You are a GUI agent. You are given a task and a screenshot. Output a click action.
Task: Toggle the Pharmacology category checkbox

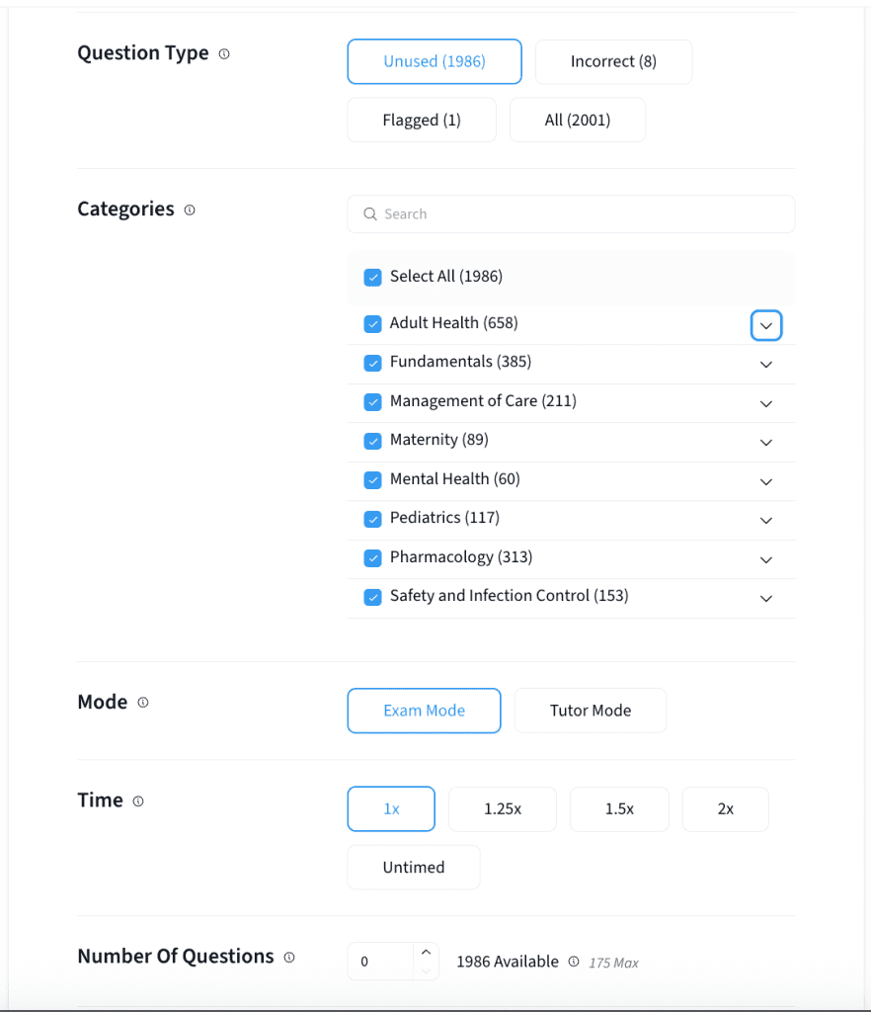(x=372, y=558)
